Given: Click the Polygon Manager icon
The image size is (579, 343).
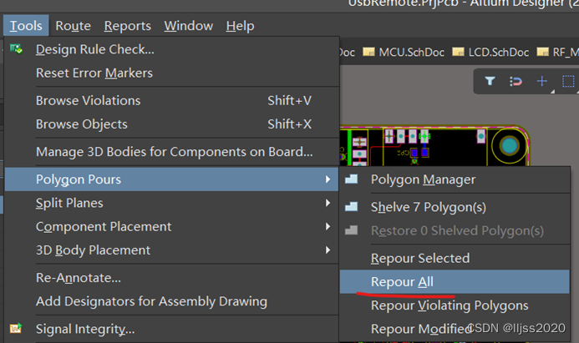Looking at the screenshot, I should (x=351, y=179).
